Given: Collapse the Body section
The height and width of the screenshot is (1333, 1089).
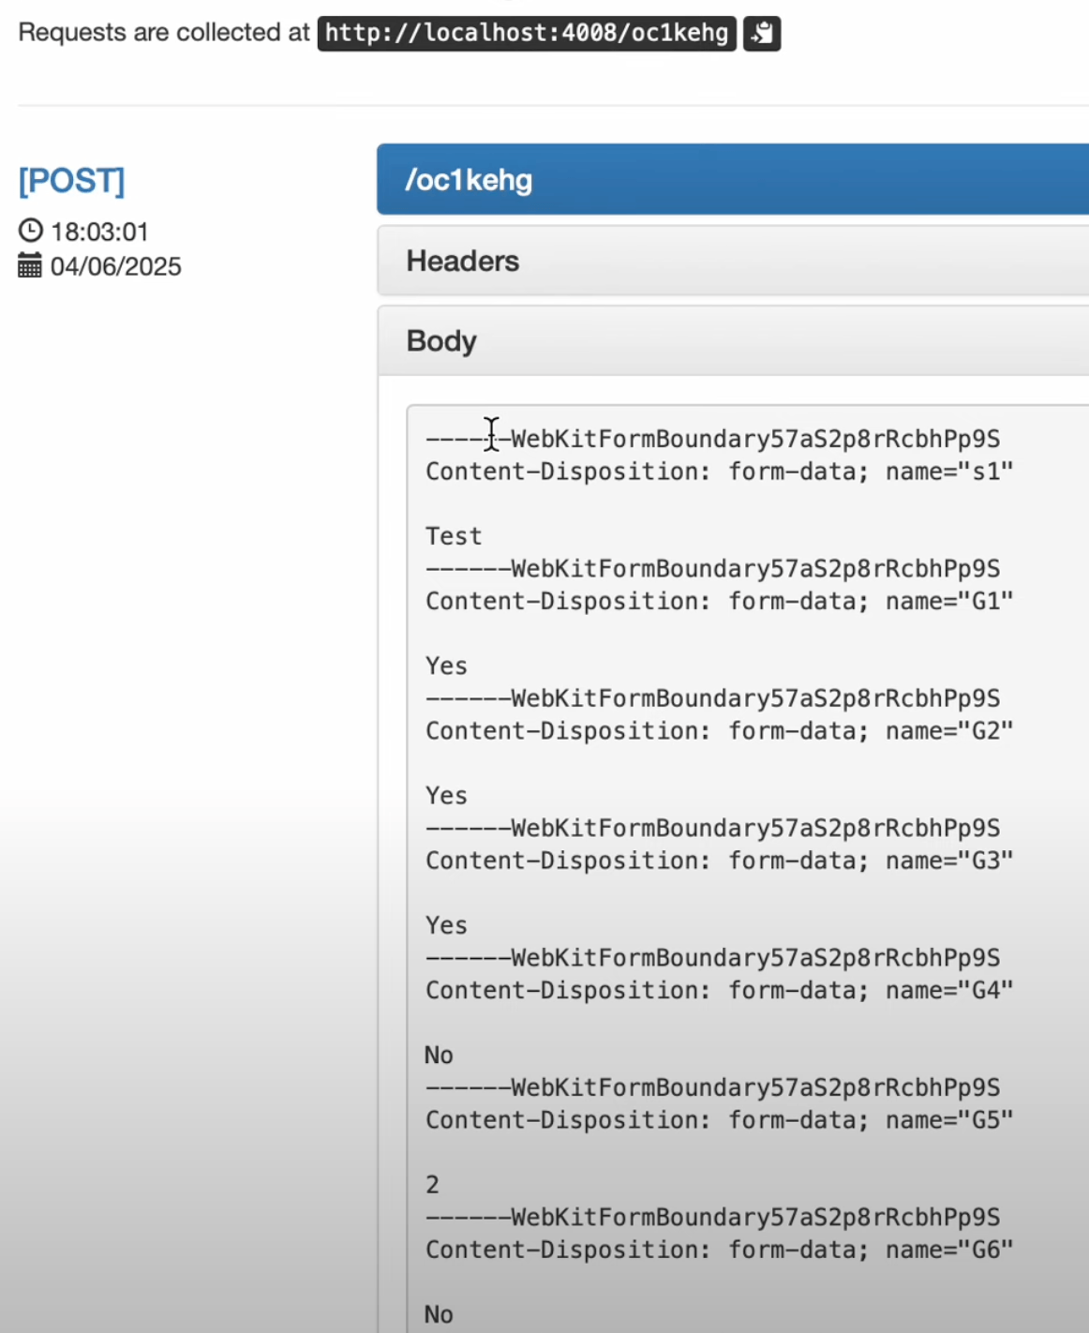Looking at the screenshot, I should tap(441, 341).
